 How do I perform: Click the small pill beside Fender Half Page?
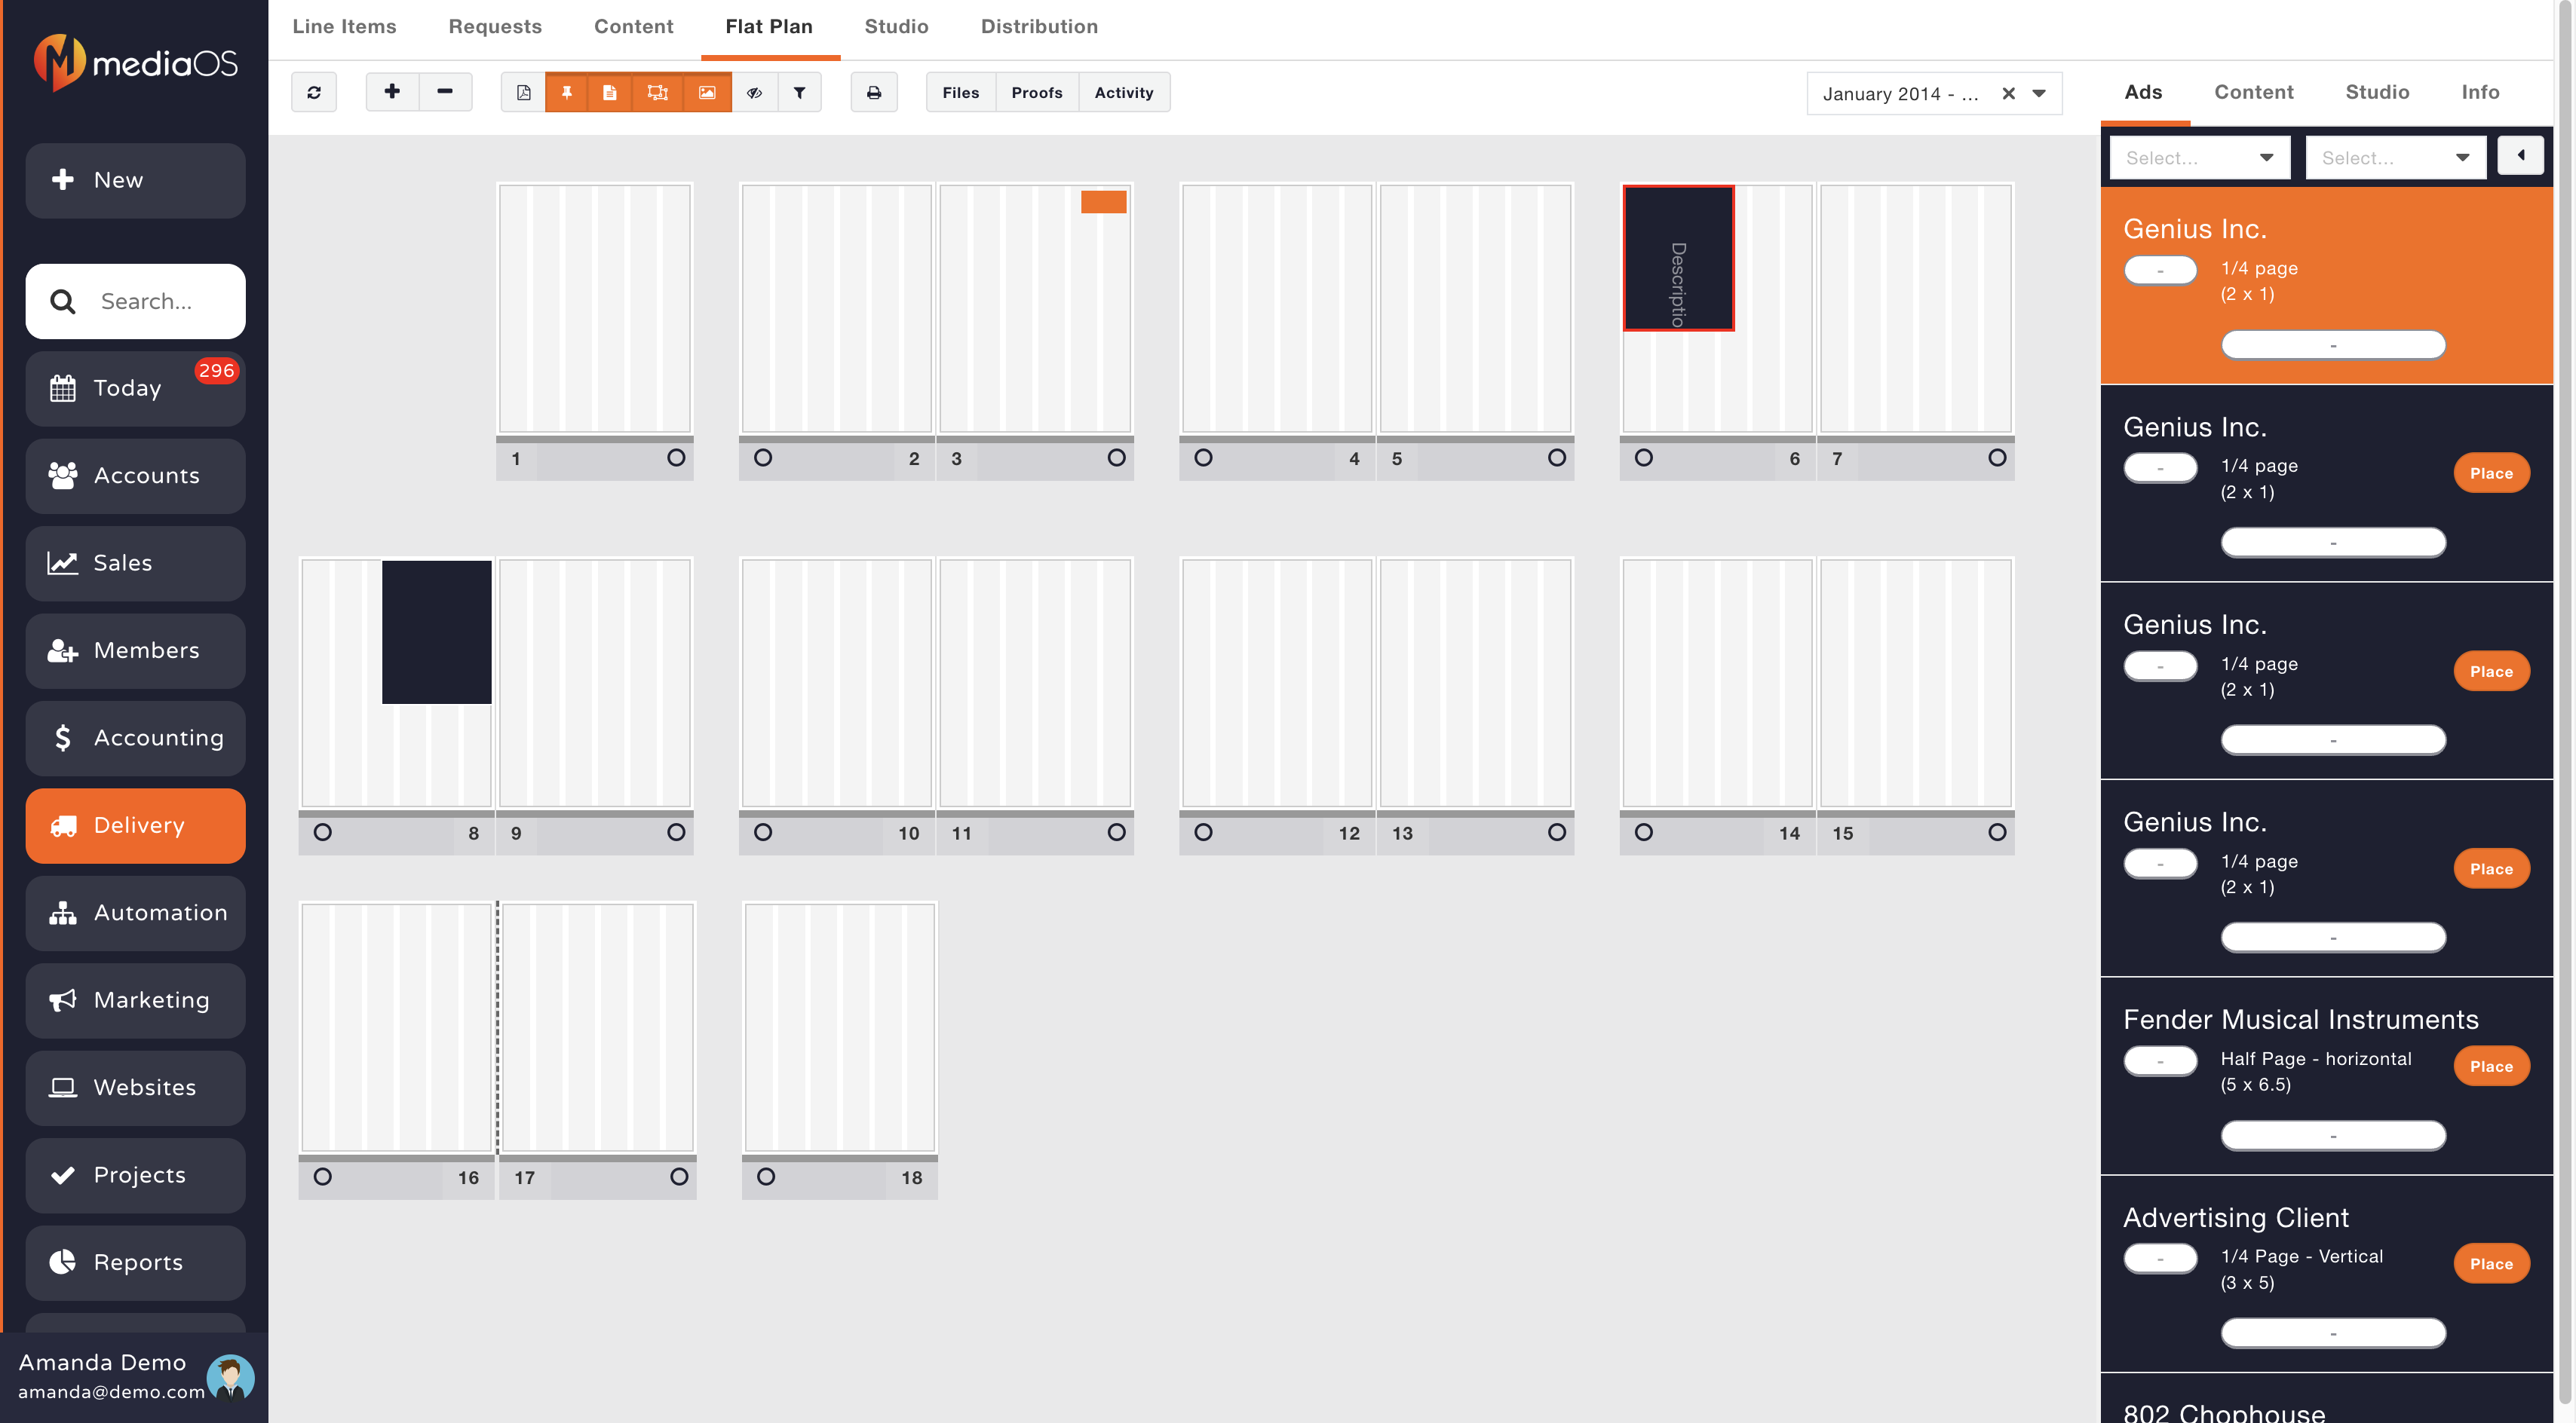(x=2160, y=1061)
